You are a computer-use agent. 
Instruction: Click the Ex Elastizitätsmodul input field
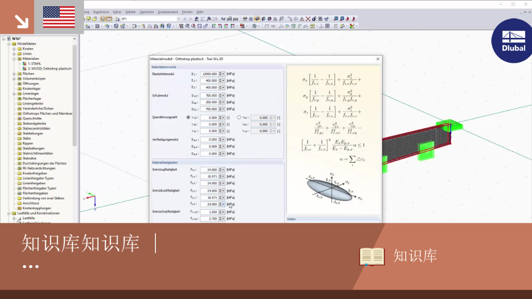(x=209, y=74)
